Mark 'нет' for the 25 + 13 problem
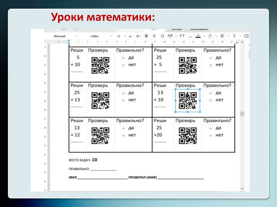The width and height of the screenshot is (277, 207). 123,100
